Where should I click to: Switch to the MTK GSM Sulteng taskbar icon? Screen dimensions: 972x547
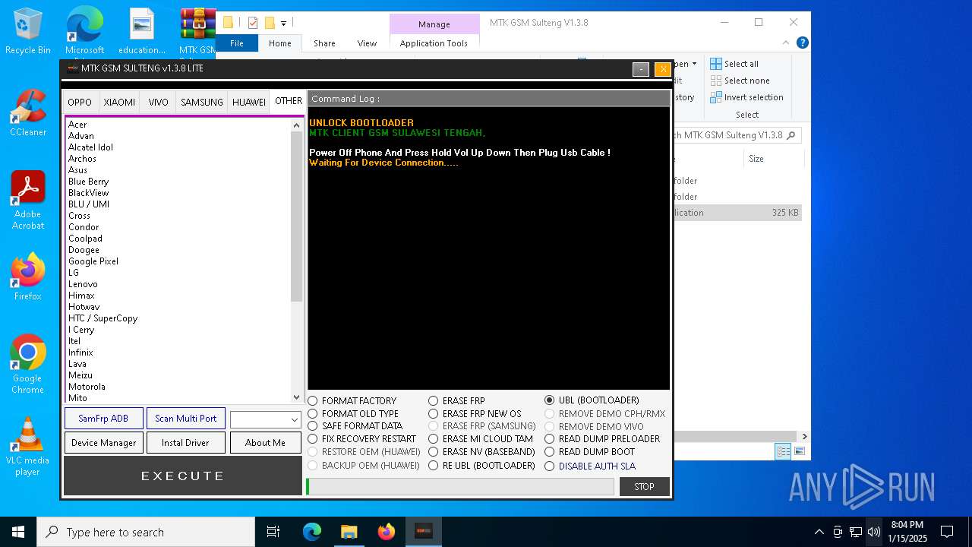coord(423,532)
